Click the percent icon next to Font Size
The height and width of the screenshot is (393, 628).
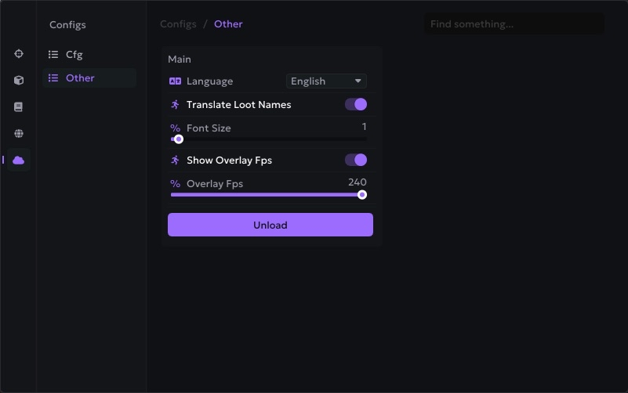(175, 128)
